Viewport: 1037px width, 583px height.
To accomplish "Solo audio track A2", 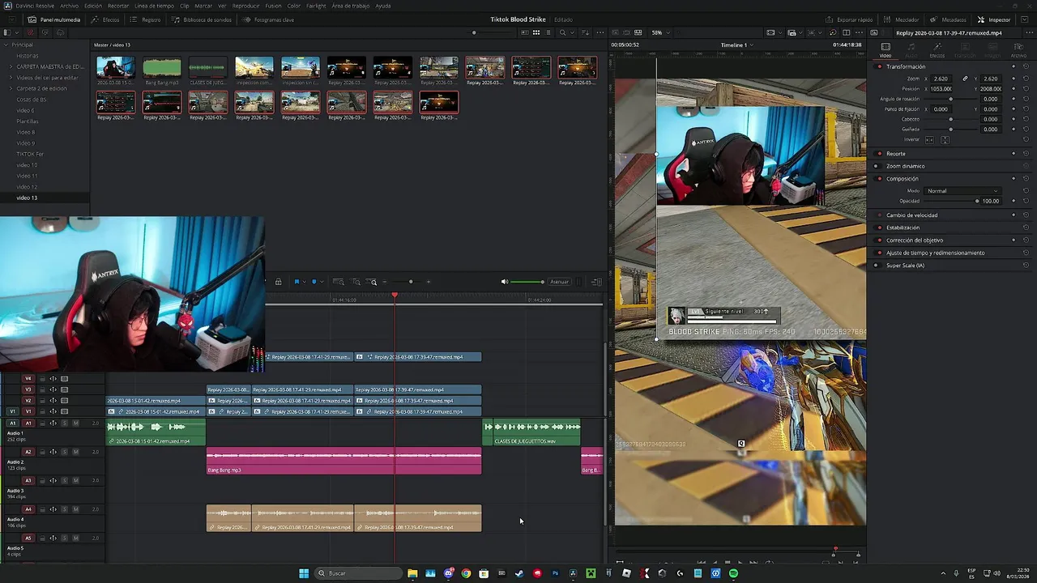I will point(65,452).
